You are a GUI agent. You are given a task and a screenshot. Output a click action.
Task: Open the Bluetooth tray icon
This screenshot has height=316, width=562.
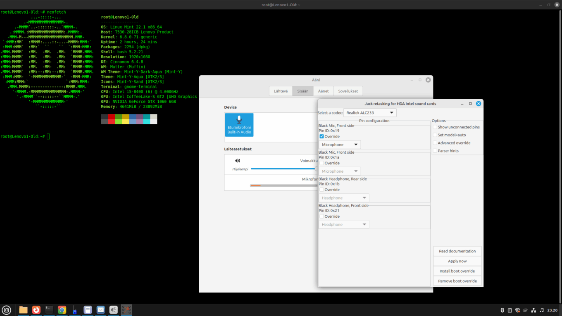coord(502,310)
